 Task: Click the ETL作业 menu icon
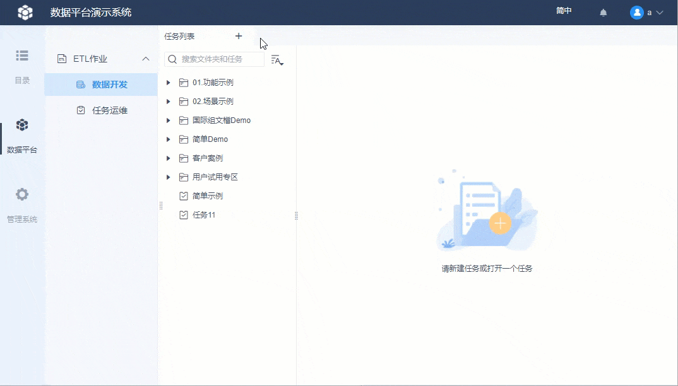click(62, 59)
